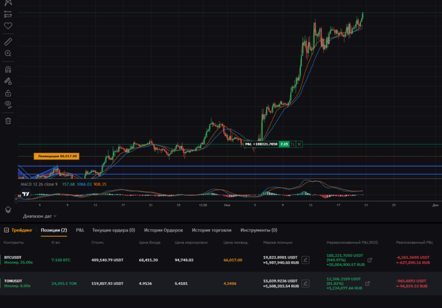Delete drawings with the trash icon
442x308 pixels.
[x=8, y=120]
